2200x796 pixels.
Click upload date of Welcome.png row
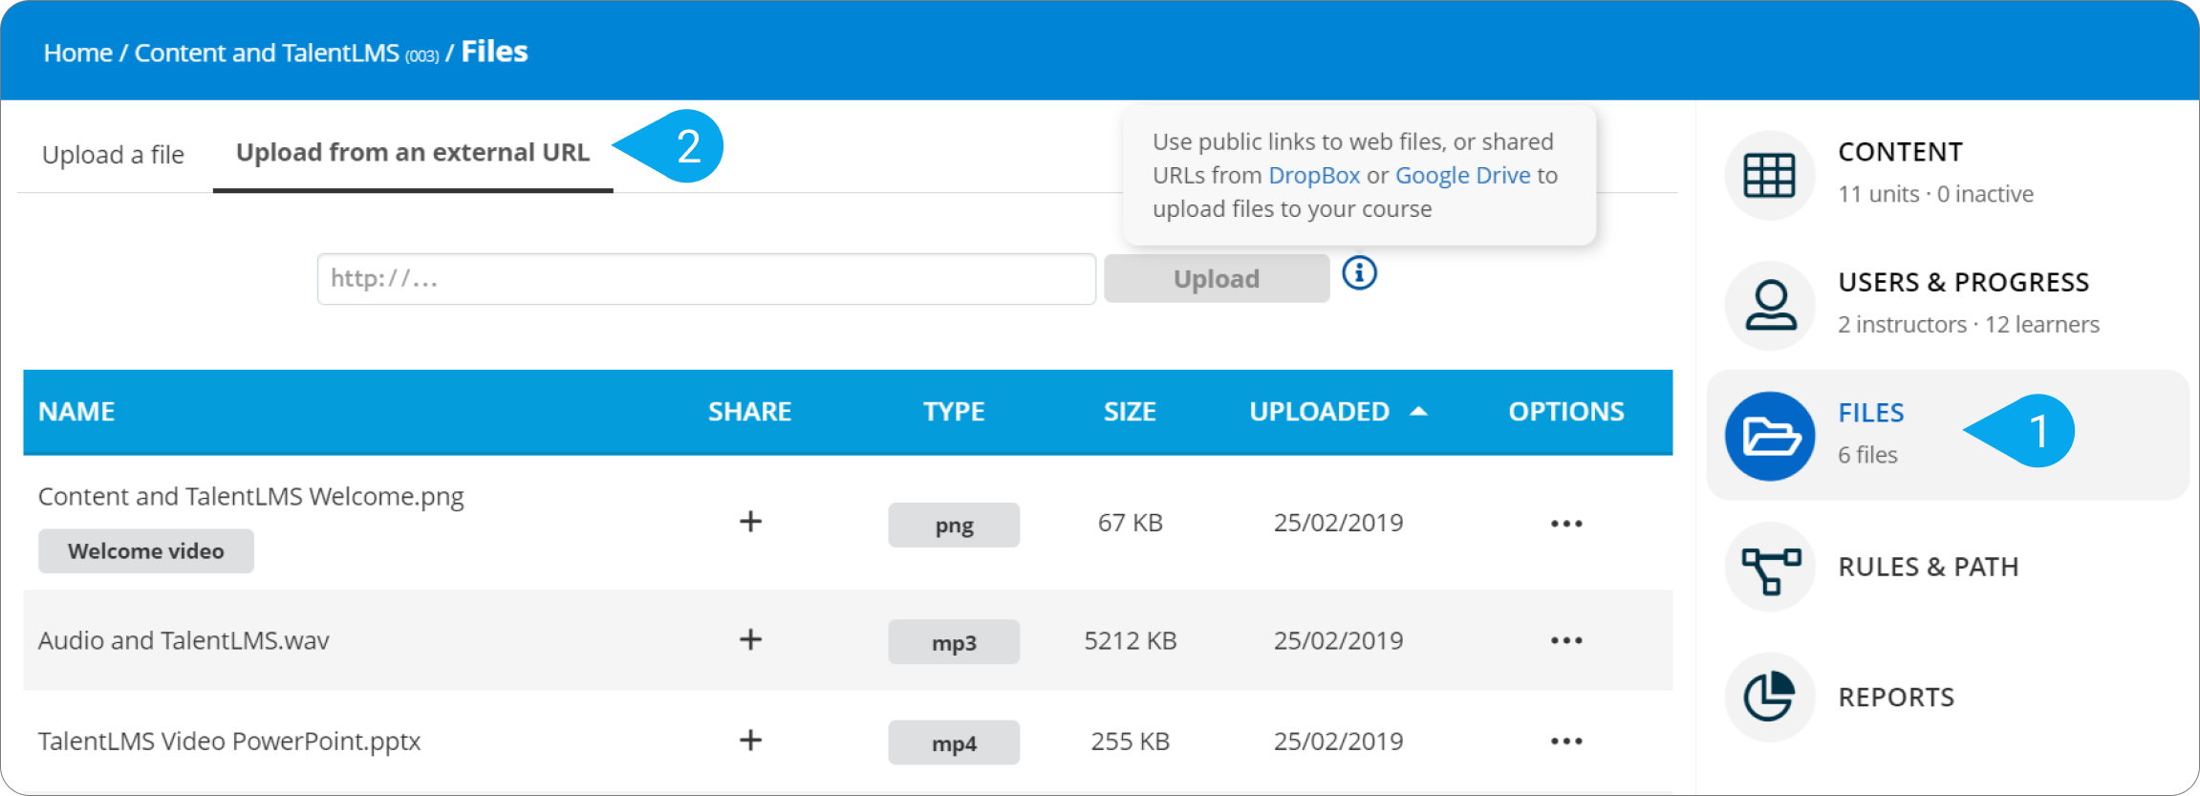(x=1338, y=523)
